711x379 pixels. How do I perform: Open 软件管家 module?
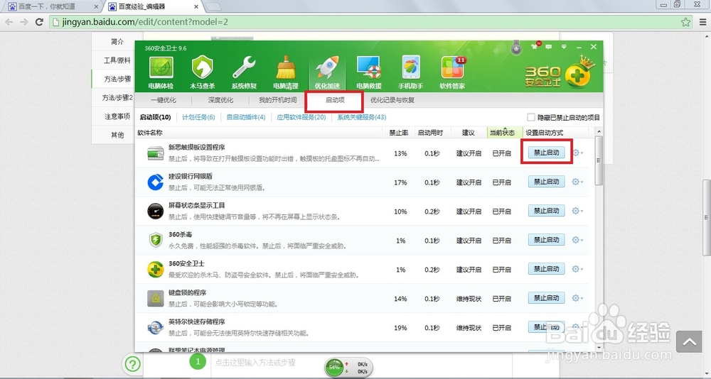[452, 72]
